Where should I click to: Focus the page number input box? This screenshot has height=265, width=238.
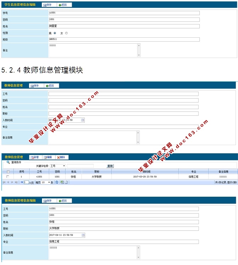pyautogui.click(x=26, y=182)
